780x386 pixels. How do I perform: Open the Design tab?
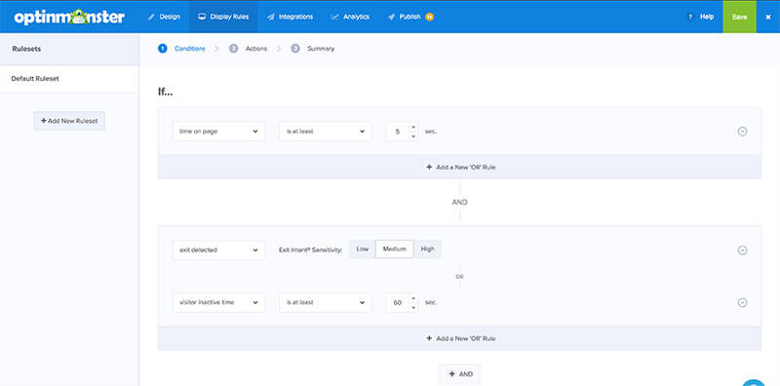tap(164, 17)
